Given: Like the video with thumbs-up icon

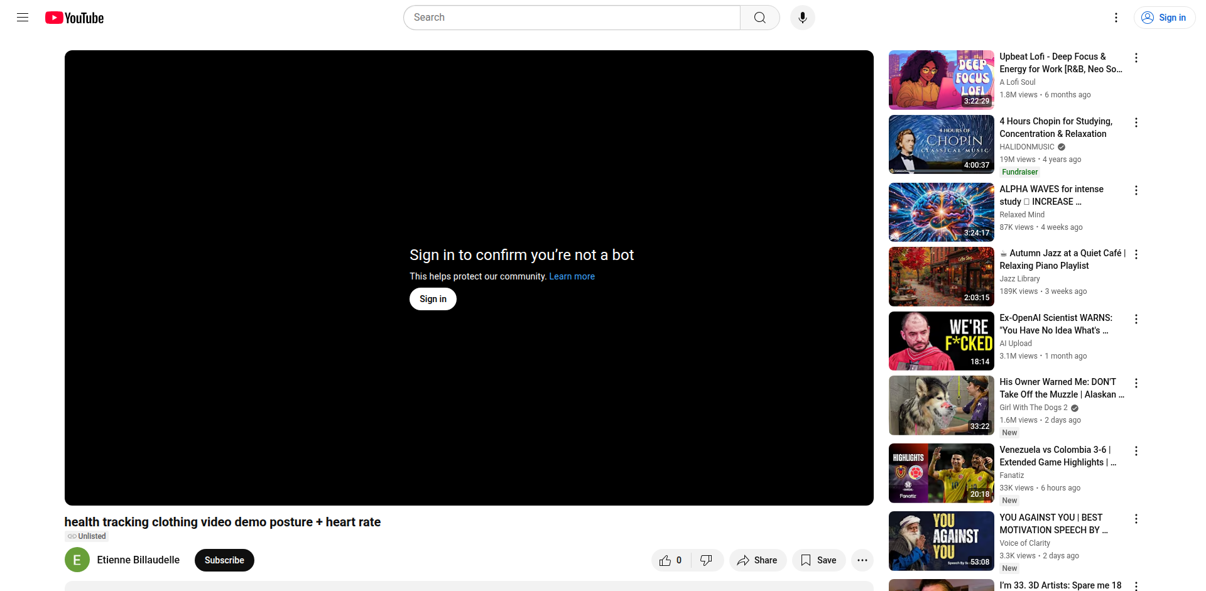Looking at the screenshot, I should pos(671,560).
